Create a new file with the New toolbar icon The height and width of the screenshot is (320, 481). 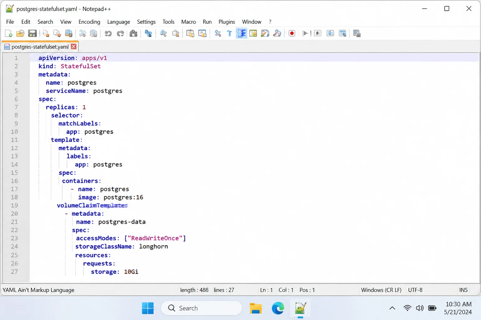8,33
